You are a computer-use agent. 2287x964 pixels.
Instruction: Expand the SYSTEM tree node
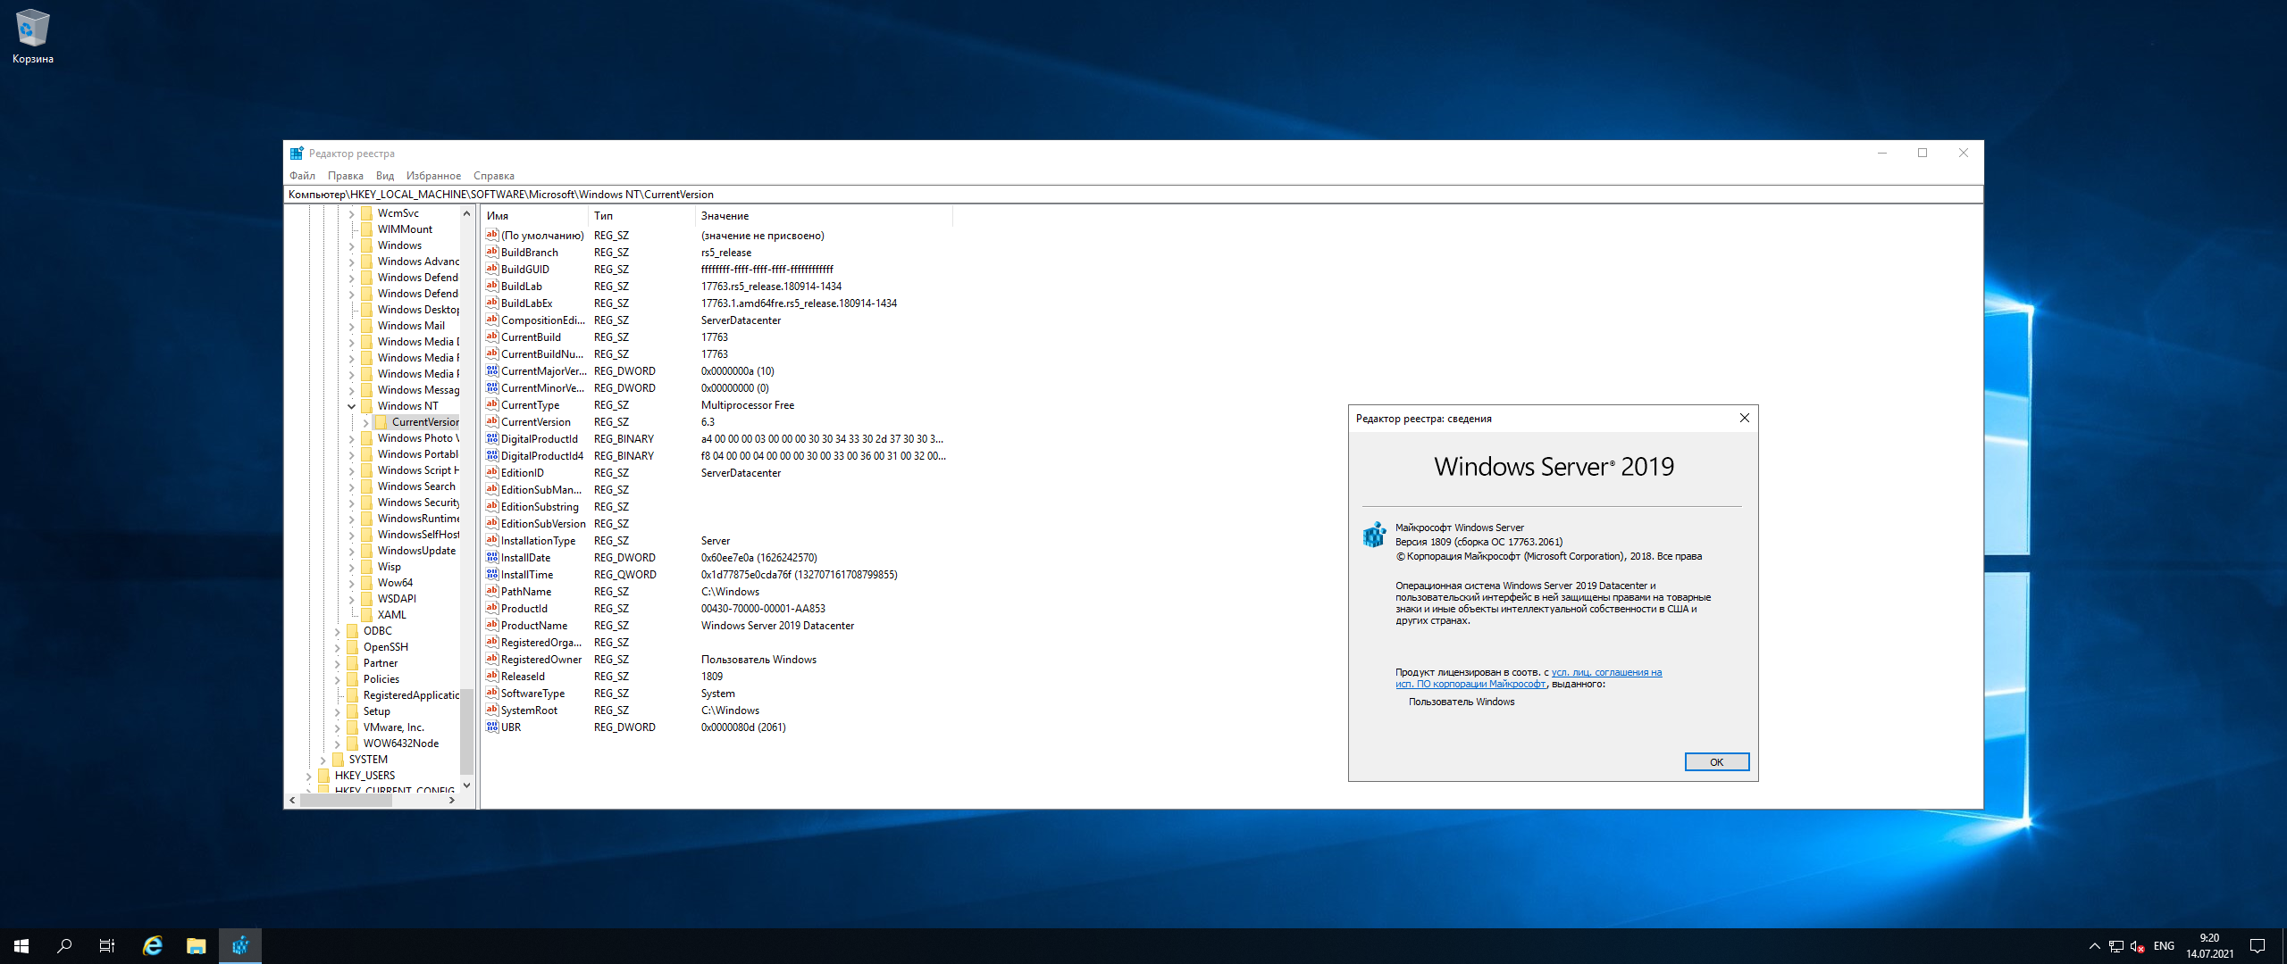(323, 760)
